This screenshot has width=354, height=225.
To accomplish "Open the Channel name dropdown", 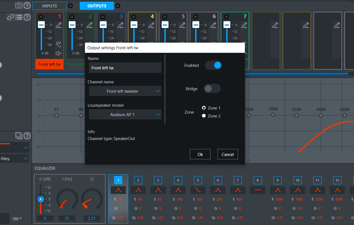I will click(x=125, y=91).
